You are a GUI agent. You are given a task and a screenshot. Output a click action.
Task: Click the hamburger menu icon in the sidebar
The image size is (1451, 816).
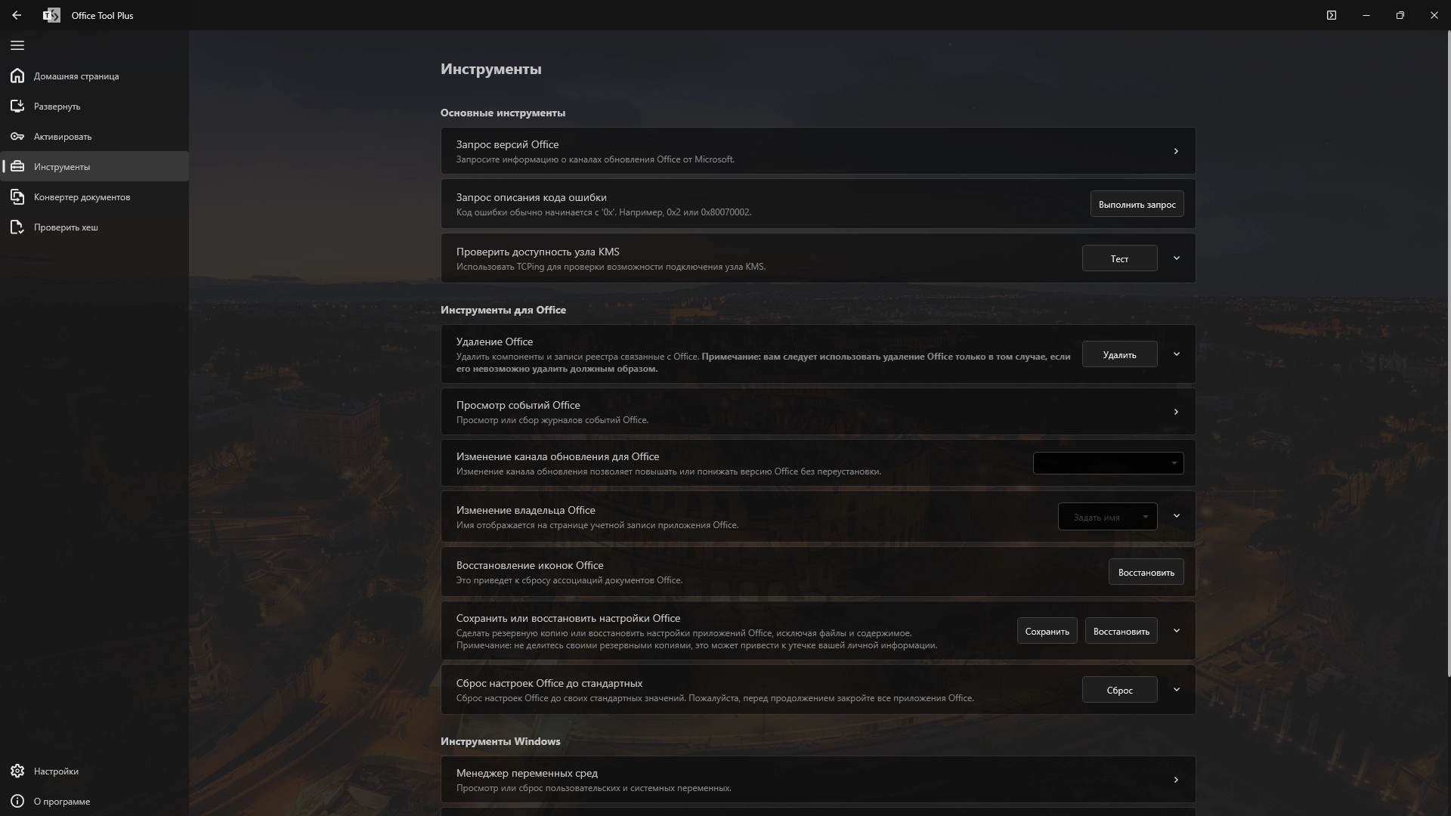coord(17,45)
